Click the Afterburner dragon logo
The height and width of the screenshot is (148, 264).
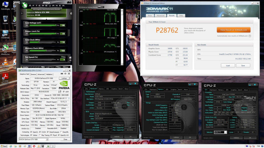[24, 5]
